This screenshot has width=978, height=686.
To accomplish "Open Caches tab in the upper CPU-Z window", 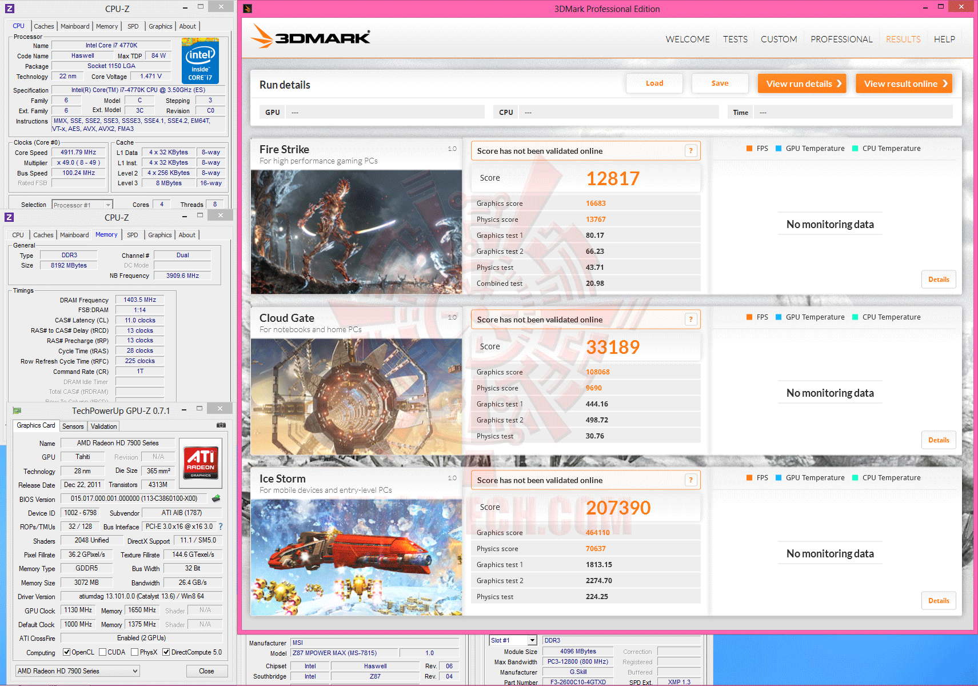I will point(43,26).
